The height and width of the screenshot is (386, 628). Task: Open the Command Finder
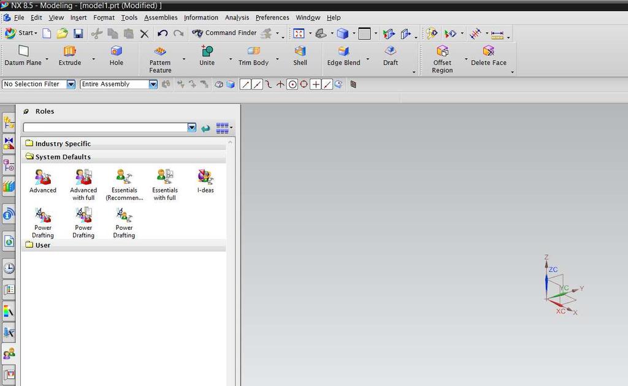tap(224, 33)
